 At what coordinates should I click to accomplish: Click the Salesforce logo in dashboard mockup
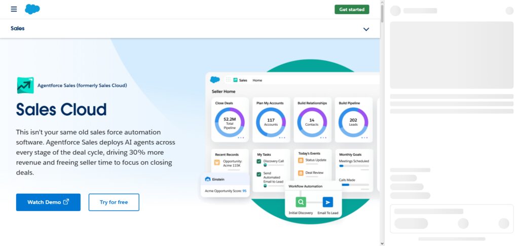coord(215,80)
